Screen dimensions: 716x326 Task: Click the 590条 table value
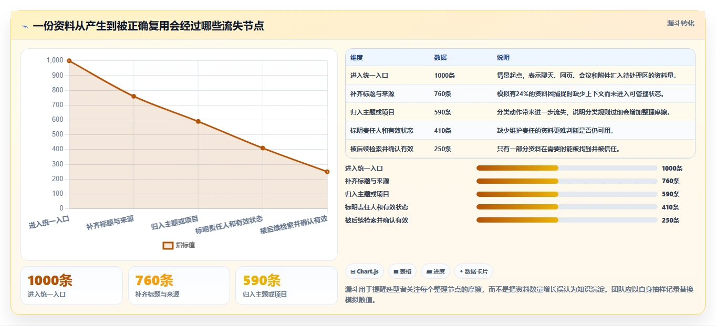pos(442,112)
